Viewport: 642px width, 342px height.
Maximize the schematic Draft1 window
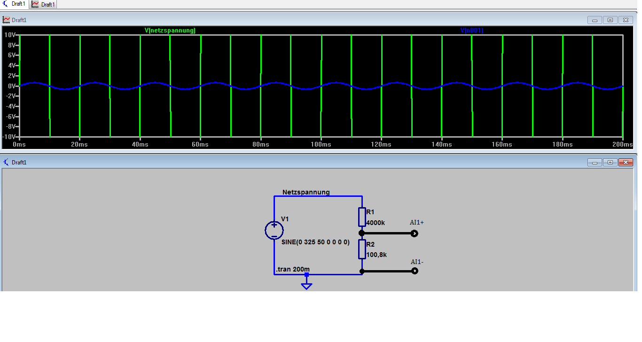point(610,162)
